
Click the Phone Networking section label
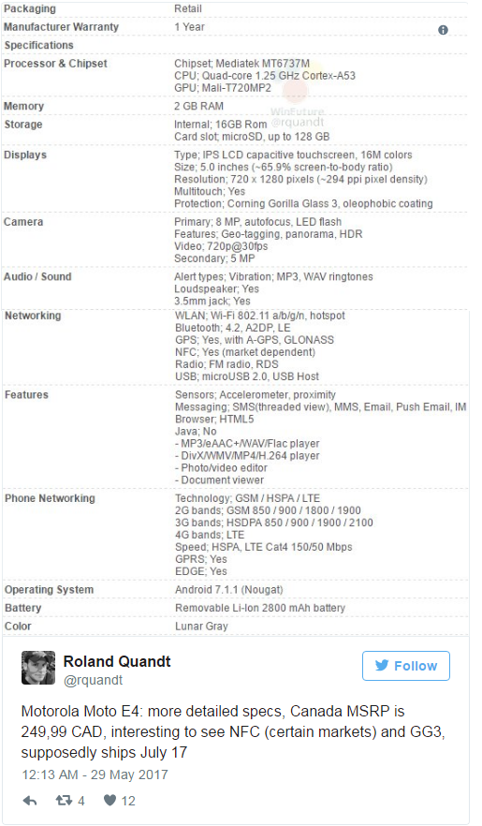click(50, 498)
